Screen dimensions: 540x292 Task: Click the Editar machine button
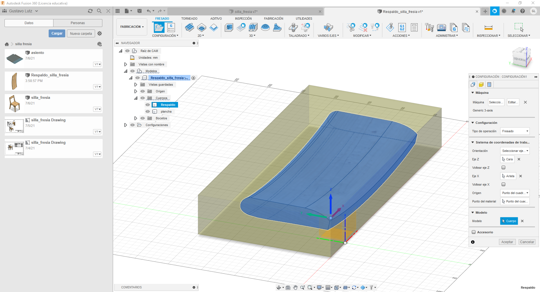pos(513,102)
